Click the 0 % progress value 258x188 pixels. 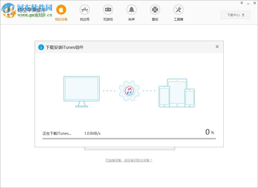point(210,132)
